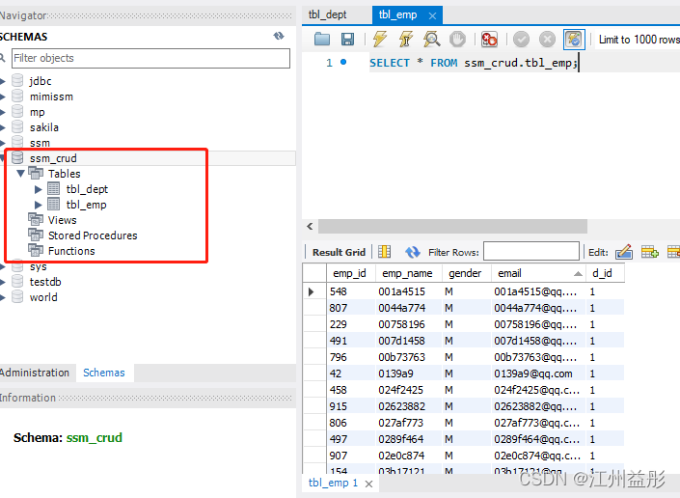Expand the sakila schema

point(3,127)
